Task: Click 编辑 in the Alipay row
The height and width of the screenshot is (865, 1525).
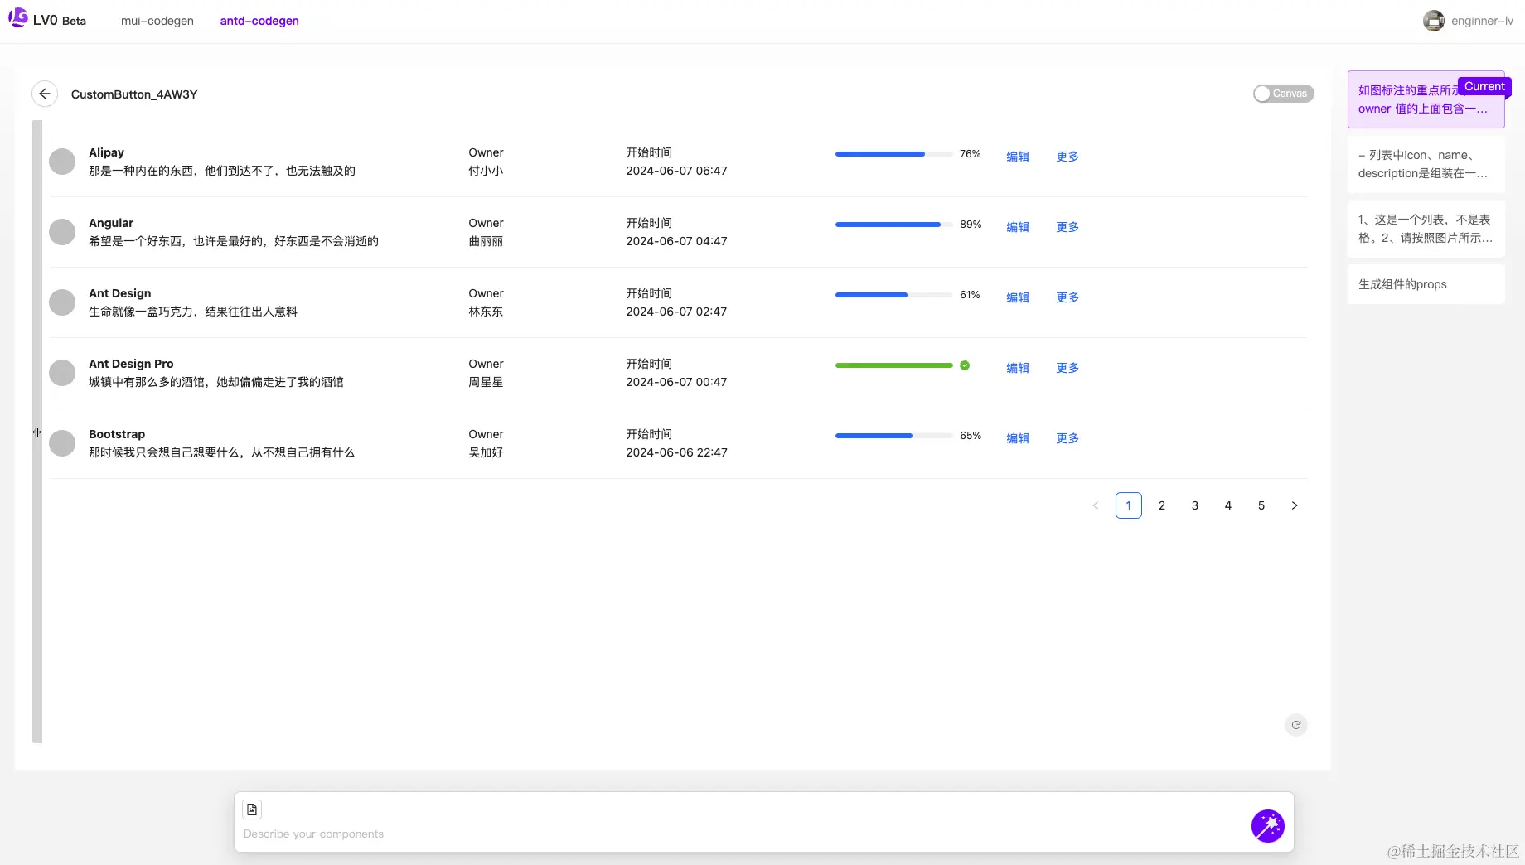Action: [1018, 157]
